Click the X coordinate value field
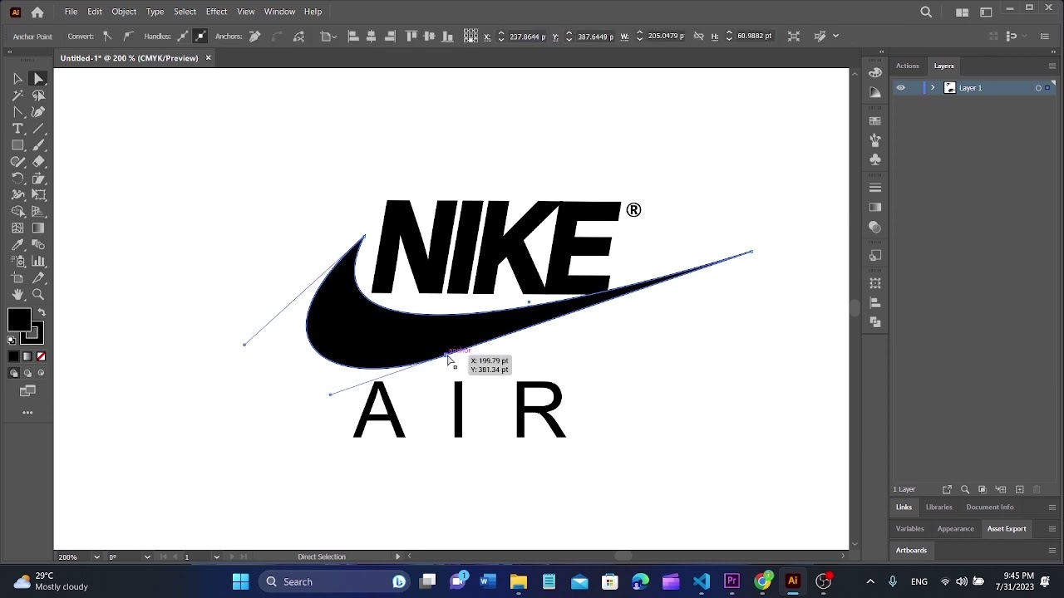 (527, 36)
